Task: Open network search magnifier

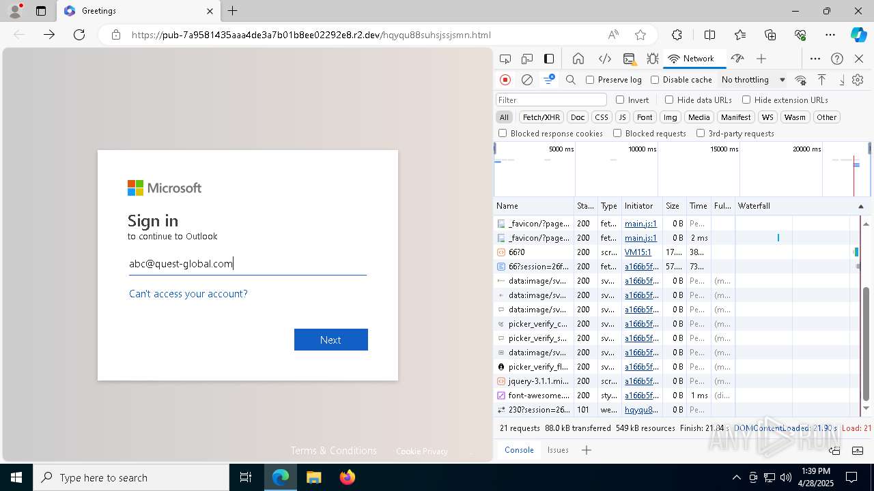Action: click(x=571, y=80)
